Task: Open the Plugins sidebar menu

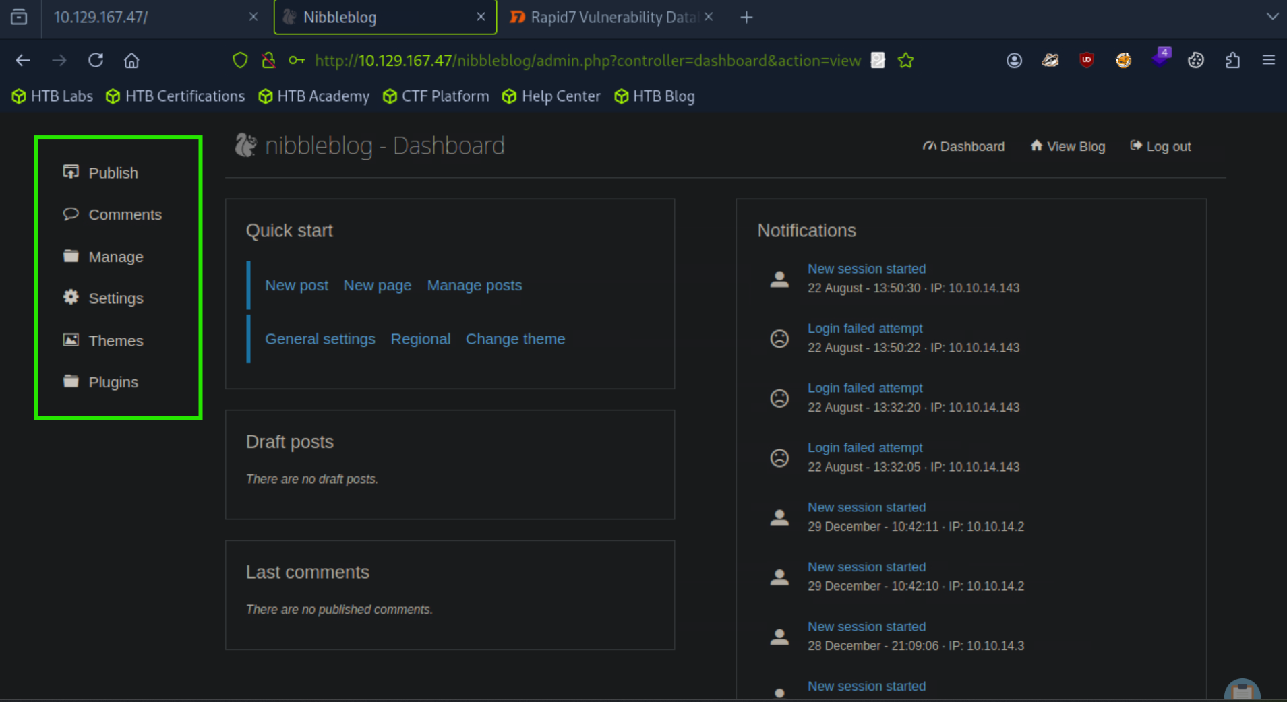Action: [x=100, y=382]
